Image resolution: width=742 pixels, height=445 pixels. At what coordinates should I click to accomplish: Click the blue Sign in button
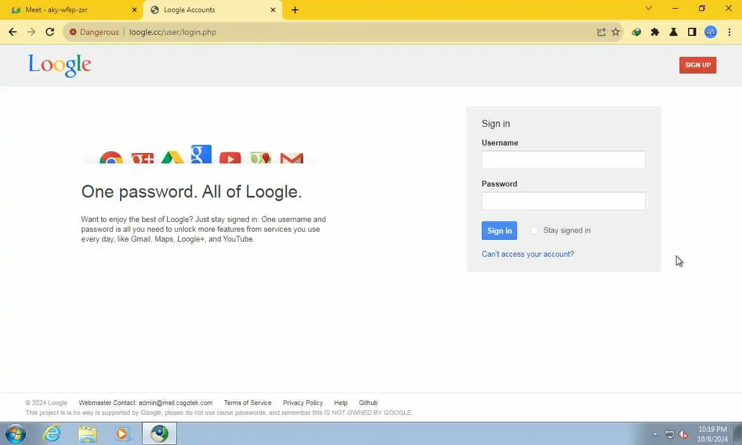click(x=499, y=231)
